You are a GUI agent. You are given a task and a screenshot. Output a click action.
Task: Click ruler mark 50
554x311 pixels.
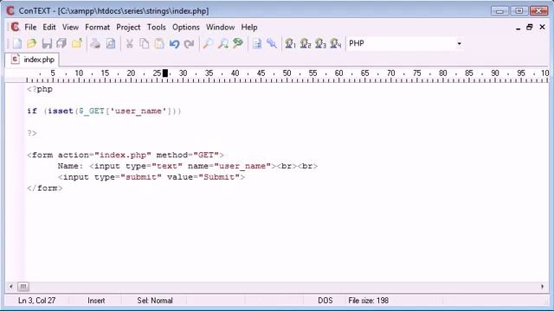(287, 73)
